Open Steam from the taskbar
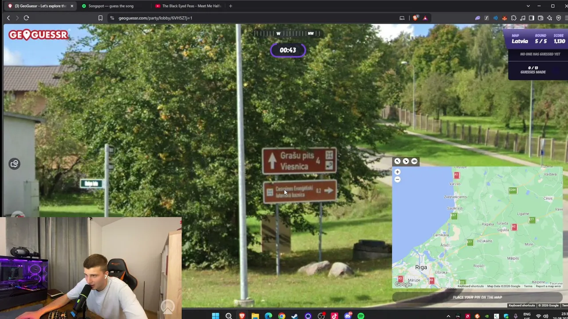The height and width of the screenshot is (319, 568). click(295, 316)
